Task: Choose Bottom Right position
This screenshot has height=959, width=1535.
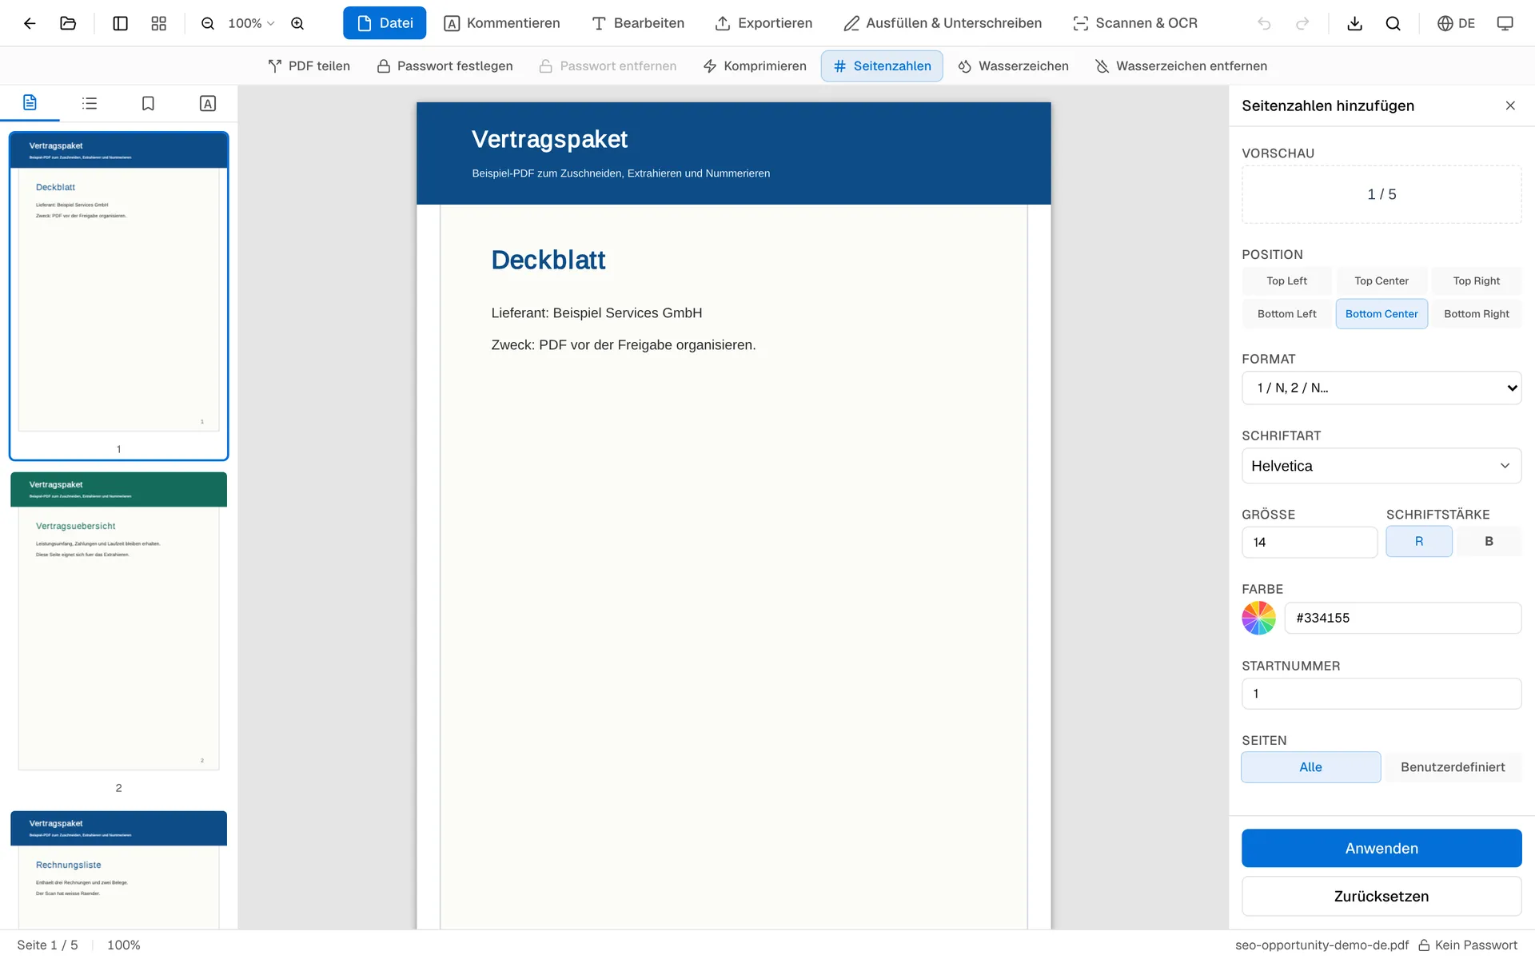Action: click(1476, 314)
